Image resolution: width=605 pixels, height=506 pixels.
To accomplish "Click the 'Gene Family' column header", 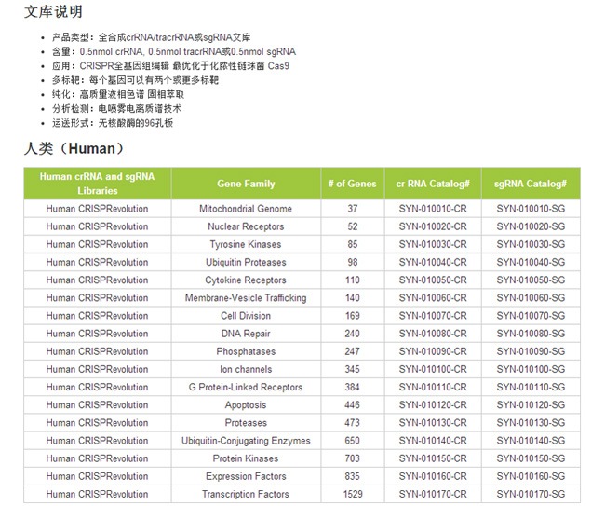I will pos(246,184).
